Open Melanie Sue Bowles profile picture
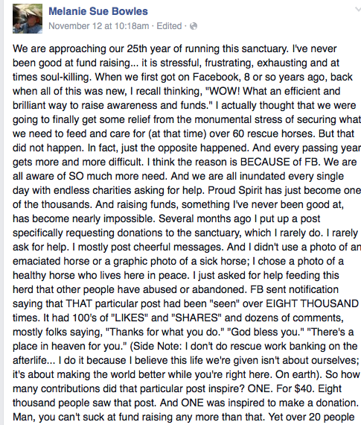 pos(28,19)
